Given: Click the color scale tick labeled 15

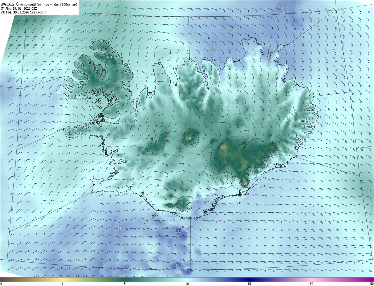Looking at the screenshot, I should (249, 284).
